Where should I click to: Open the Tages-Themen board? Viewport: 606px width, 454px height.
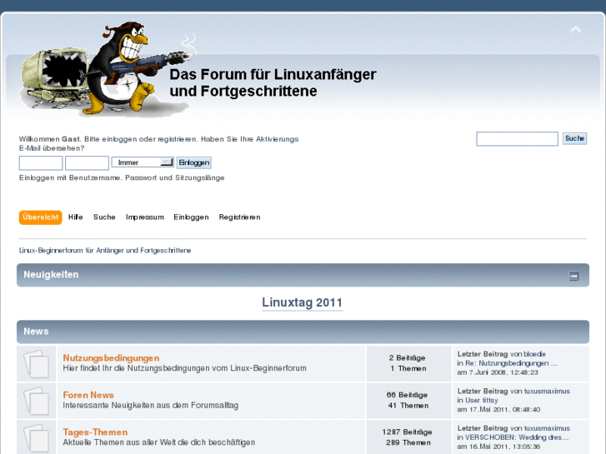click(x=95, y=432)
